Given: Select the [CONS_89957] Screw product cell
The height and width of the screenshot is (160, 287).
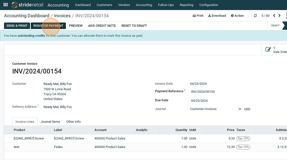Looking at the screenshot, I should point(29,138).
